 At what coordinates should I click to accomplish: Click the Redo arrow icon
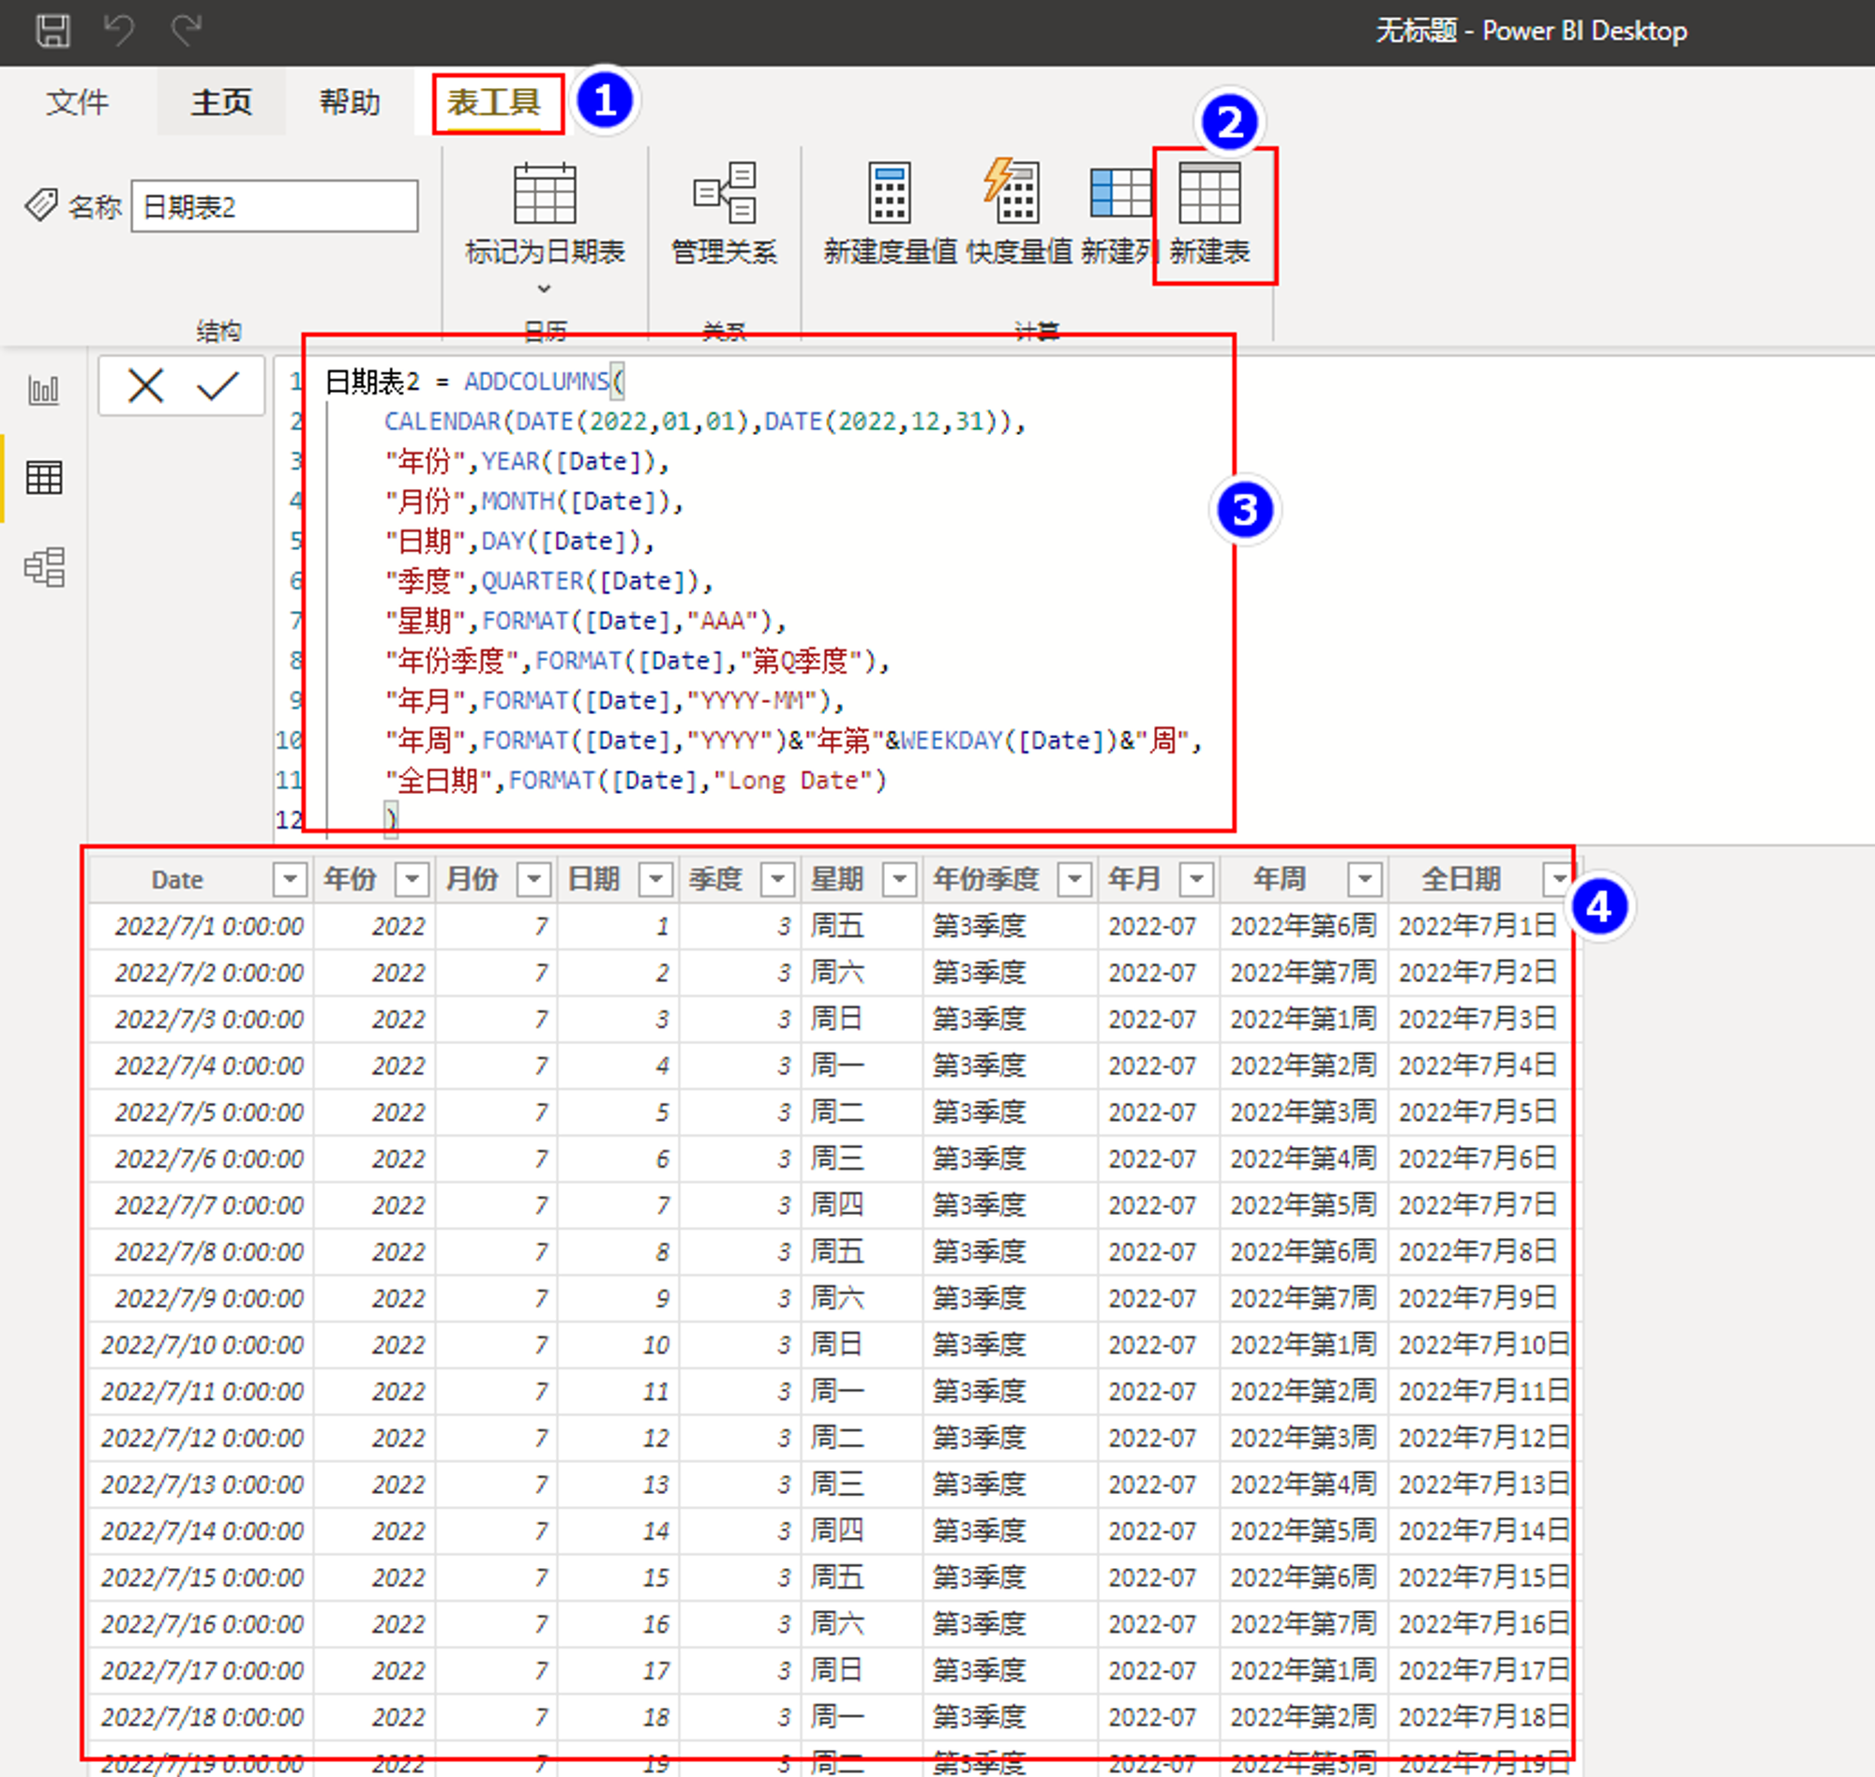pyautogui.click(x=186, y=30)
